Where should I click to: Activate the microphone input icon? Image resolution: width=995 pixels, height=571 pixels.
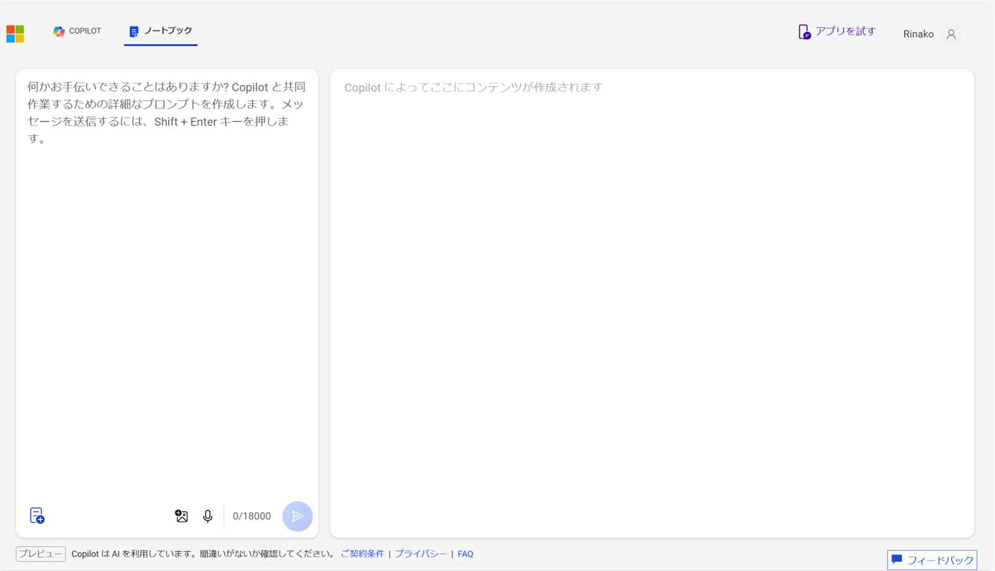click(x=208, y=516)
